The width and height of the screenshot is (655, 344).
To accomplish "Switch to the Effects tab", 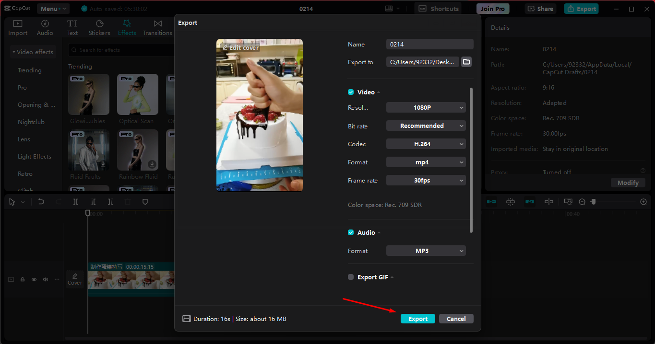I will (x=127, y=28).
